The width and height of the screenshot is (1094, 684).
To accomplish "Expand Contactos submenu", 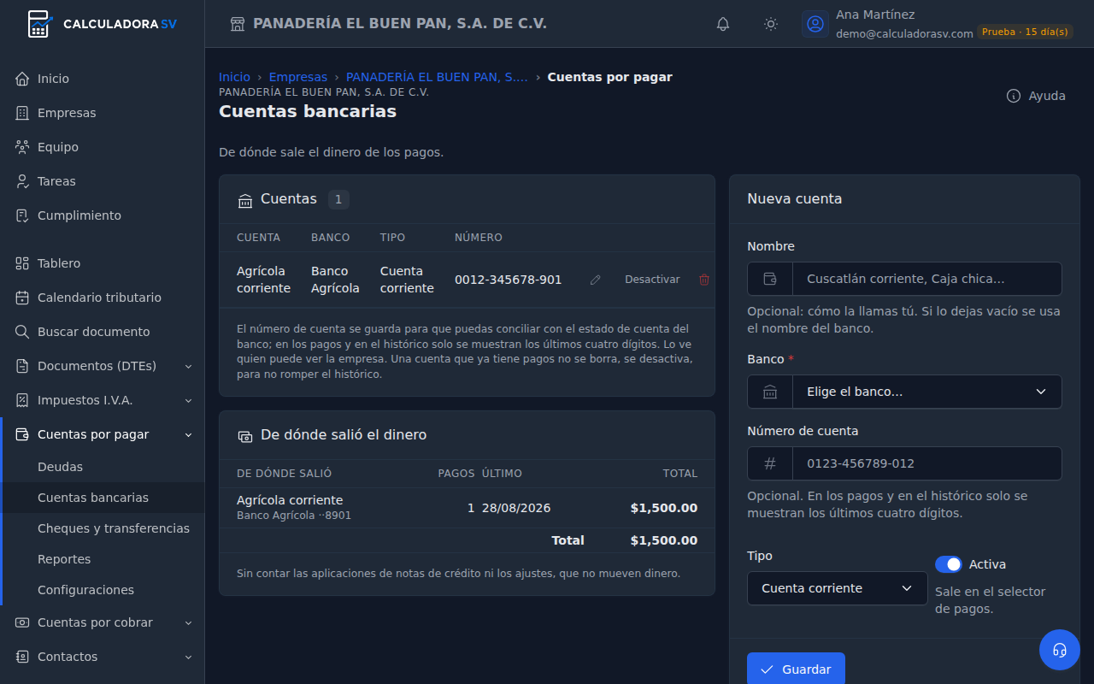I will pos(103,657).
